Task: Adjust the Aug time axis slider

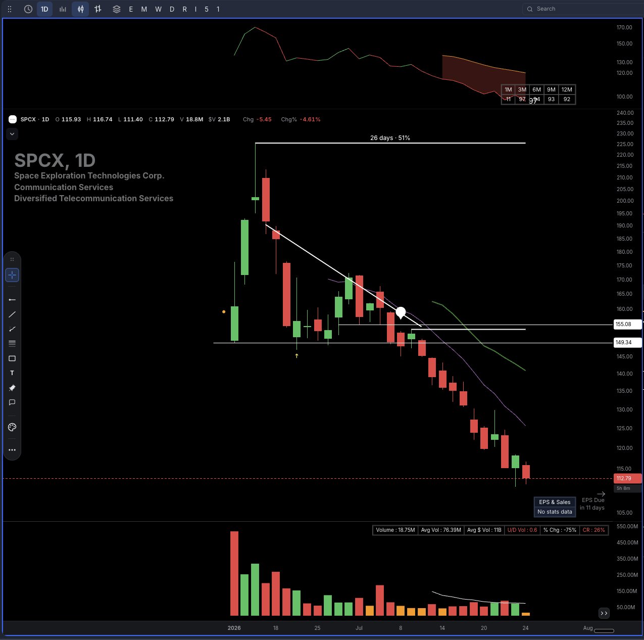Action: tap(604, 630)
